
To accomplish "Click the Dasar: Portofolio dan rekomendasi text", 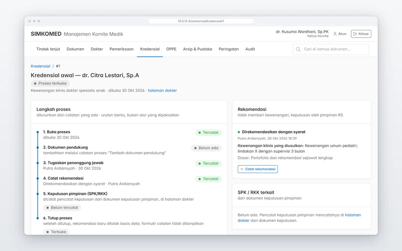I will click(x=285, y=158).
